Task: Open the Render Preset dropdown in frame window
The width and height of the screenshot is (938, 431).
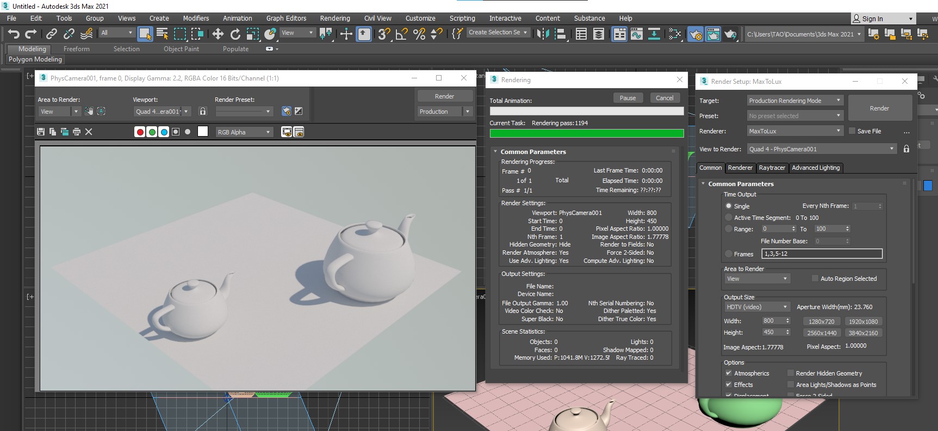Action: point(244,112)
